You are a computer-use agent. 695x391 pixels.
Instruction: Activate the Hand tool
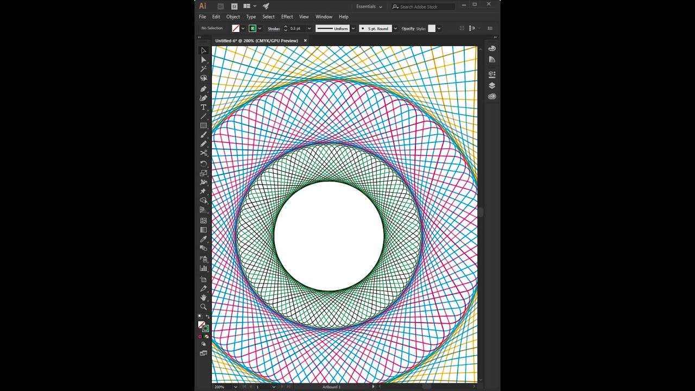pyautogui.click(x=204, y=298)
